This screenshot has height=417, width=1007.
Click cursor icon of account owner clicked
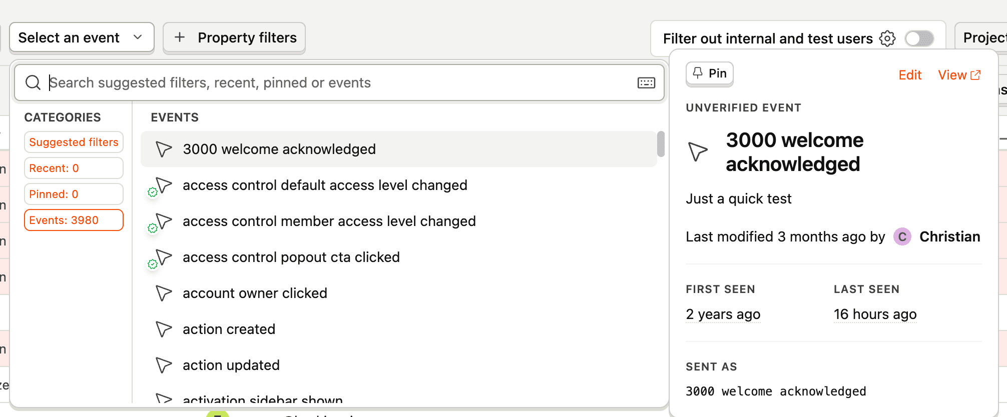pyautogui.click(x=164, y=293)
